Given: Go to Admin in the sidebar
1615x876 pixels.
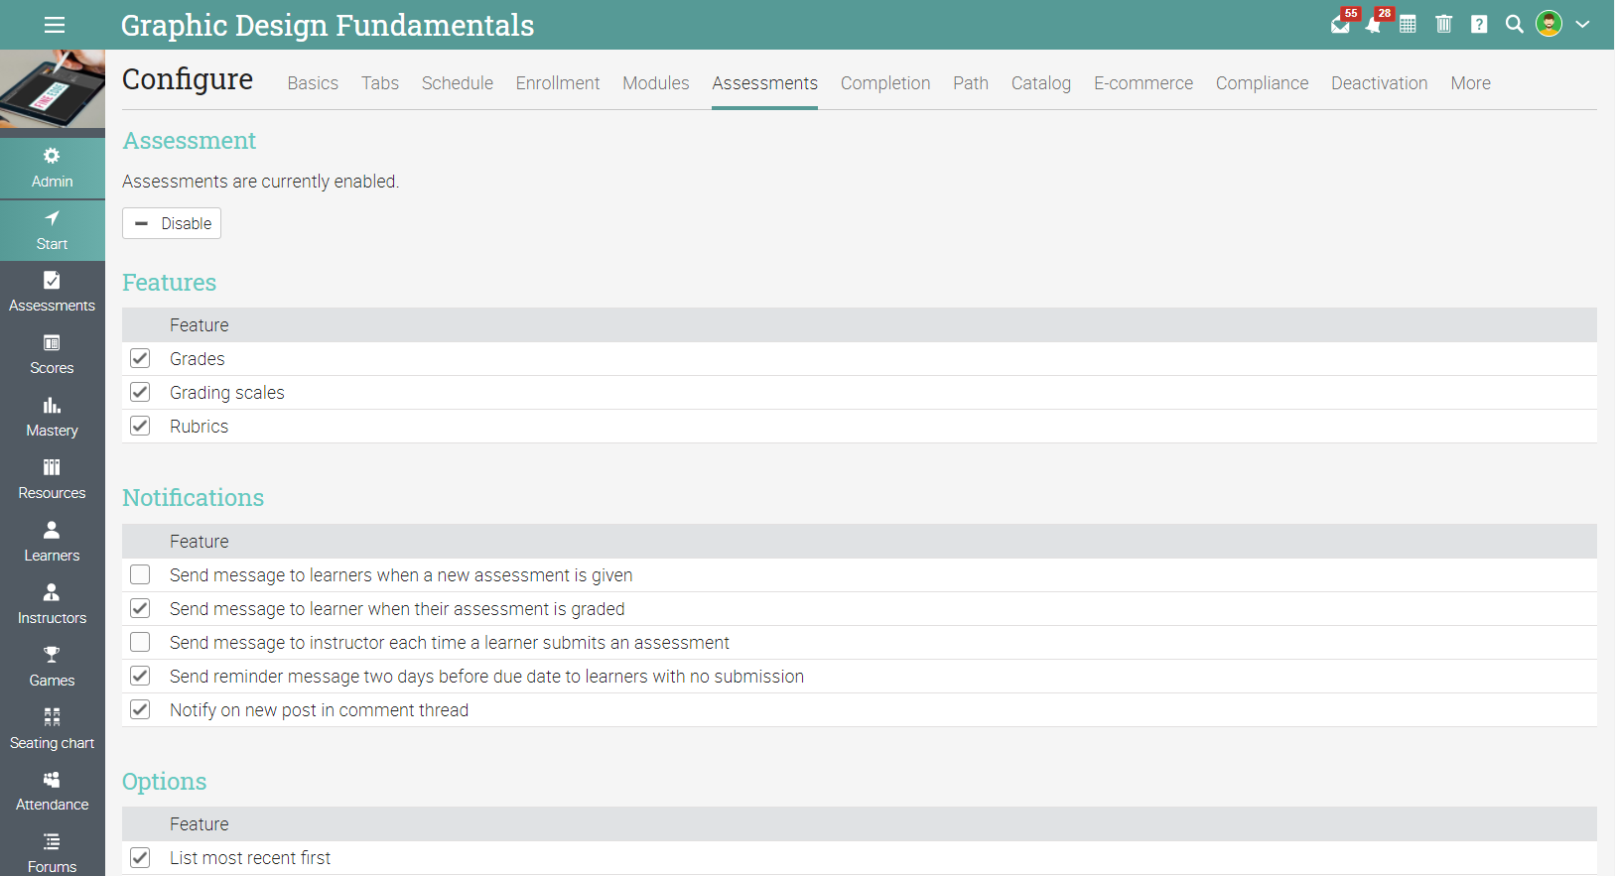Looking at the screenshot, I should point(53,169).
